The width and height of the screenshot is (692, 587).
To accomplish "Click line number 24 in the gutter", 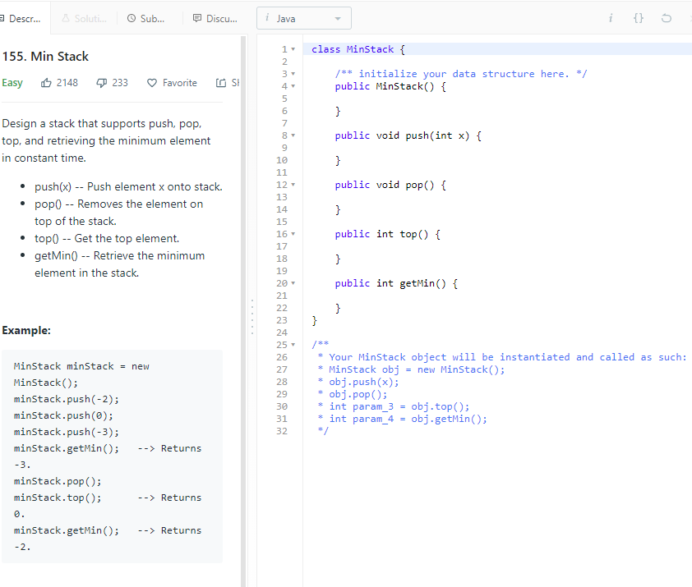I will (282, 332).
